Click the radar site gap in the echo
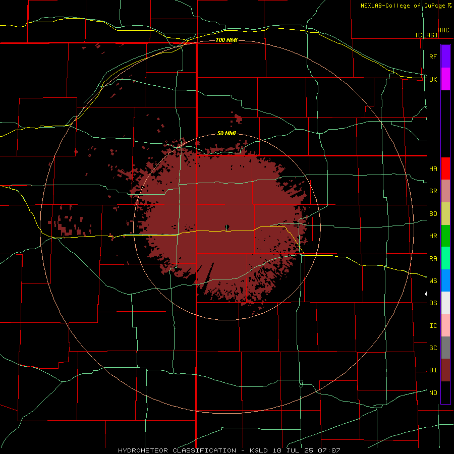 tap(227, 226)
